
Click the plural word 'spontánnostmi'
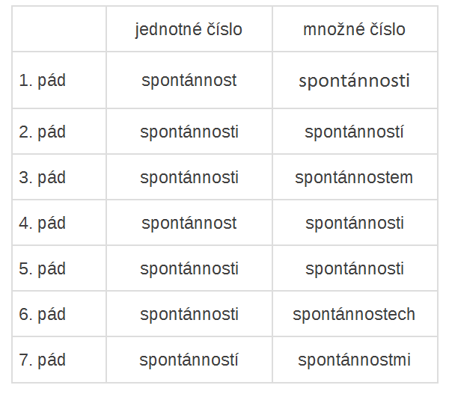354,360
